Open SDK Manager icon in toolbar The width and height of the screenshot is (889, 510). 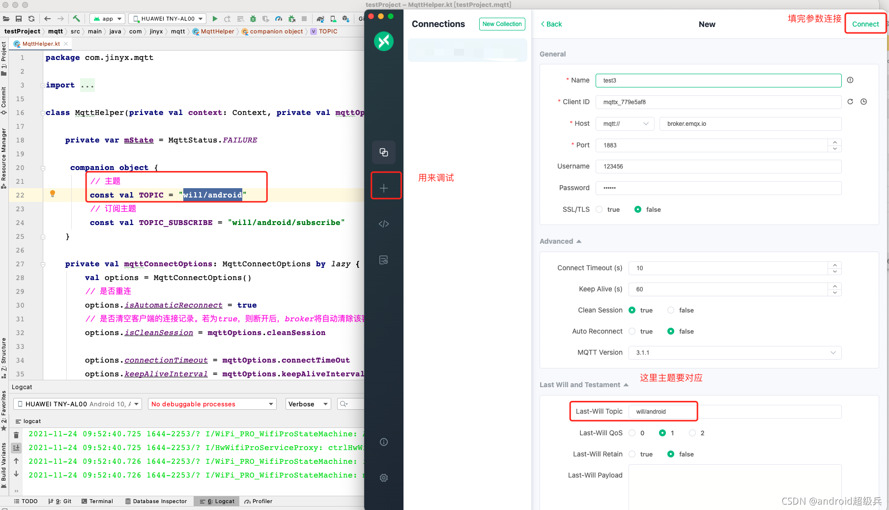tap(346, 19)
